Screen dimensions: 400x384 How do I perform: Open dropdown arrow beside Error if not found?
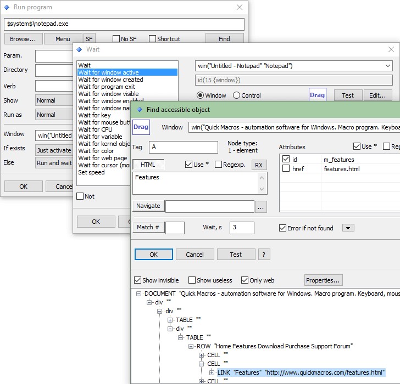coord(348,228)
